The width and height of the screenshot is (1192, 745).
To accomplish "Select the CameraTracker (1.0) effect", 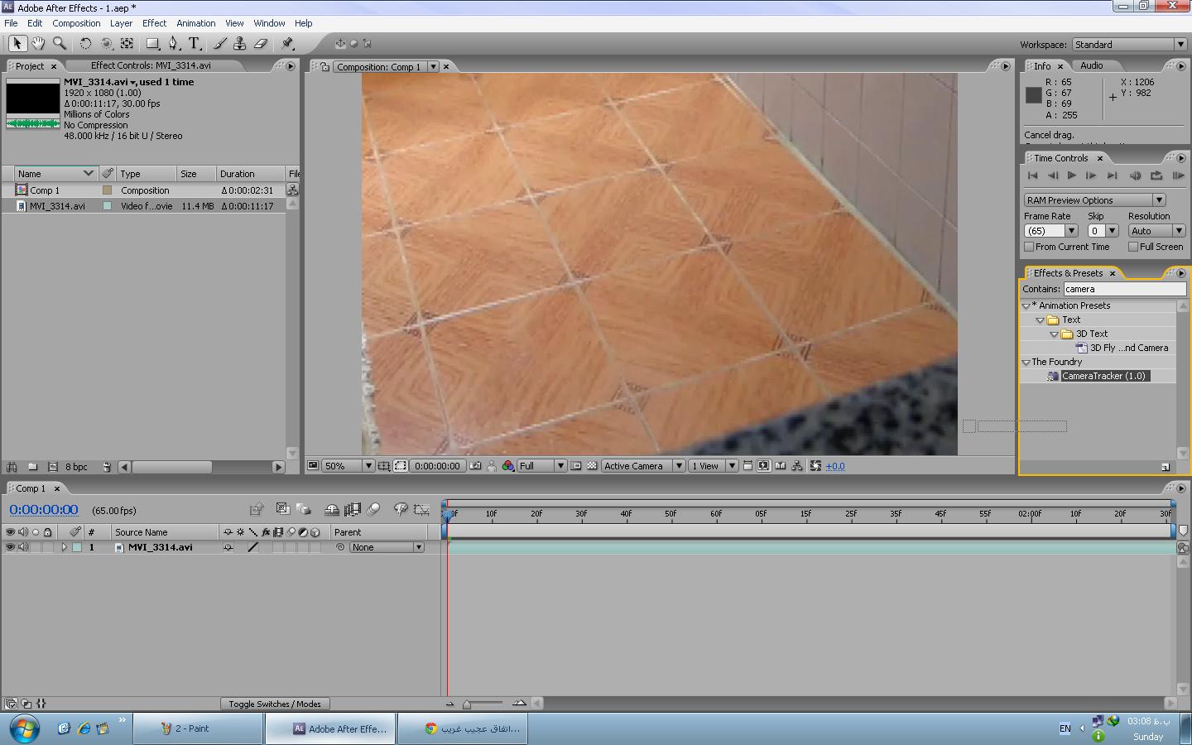I will [x=1103, y=376].
